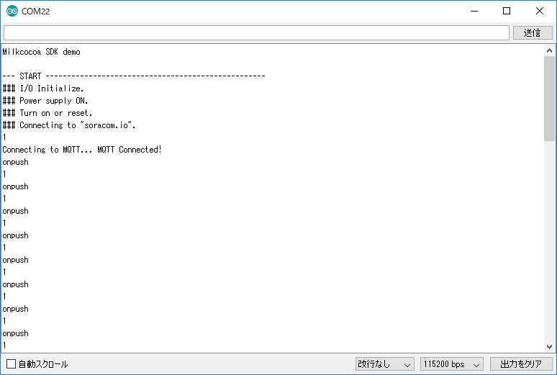Click the 送信 send button
The width and height of the screenshot is (557, 375).
533,33
